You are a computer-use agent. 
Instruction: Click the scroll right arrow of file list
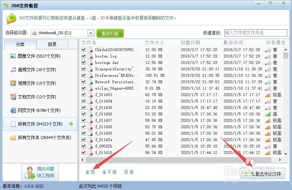click(280, 160)
